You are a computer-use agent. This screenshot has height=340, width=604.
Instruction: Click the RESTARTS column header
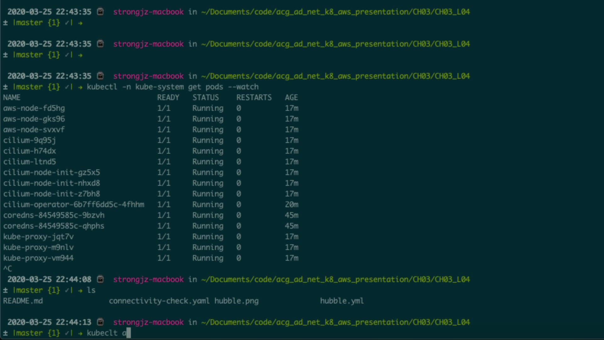click(x=254, y=98)
